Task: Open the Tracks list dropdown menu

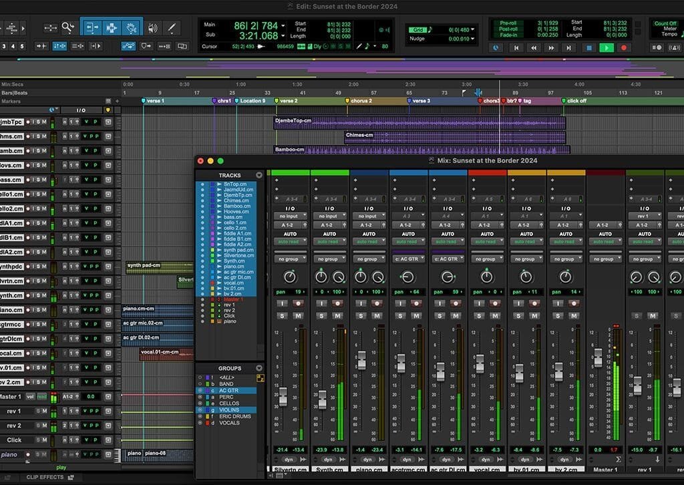Action: [259, 175]
